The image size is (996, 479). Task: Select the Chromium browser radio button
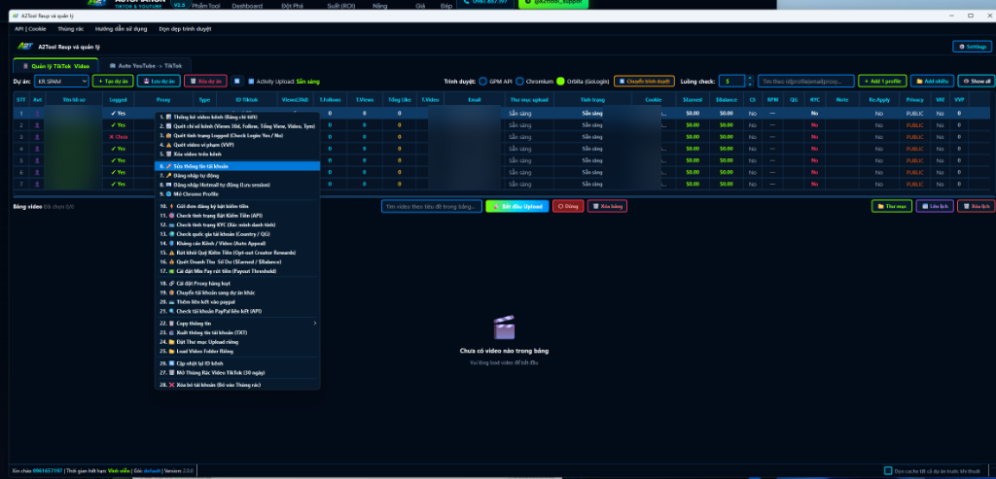(x=519, y=82)
